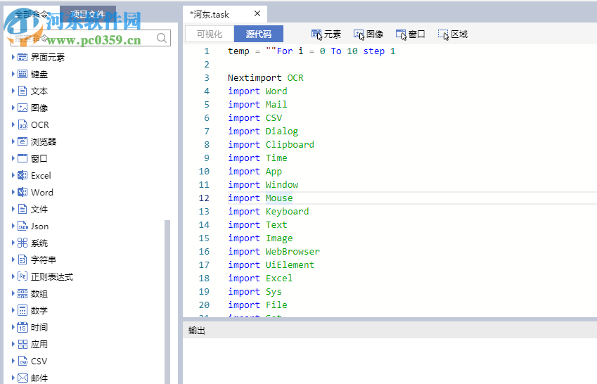Image resolution: width=597 pixels, height=384 pixels.
Task: Click the 界面元素 category icon
Action: click(x=23, y=57)
